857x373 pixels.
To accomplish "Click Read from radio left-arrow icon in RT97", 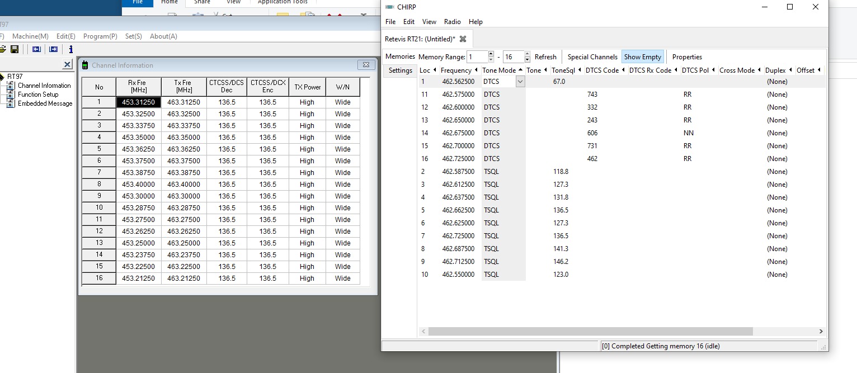I will [36, 49].
